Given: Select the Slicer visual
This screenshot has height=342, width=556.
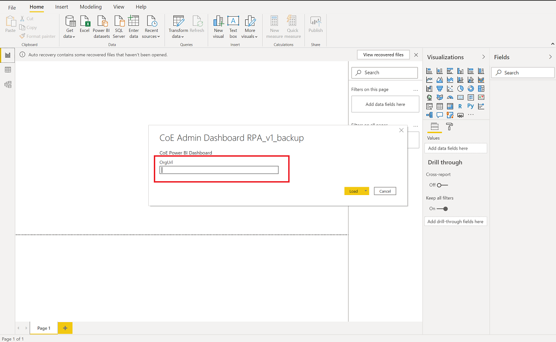Looking at the screenshot, I should pos(429,106).
